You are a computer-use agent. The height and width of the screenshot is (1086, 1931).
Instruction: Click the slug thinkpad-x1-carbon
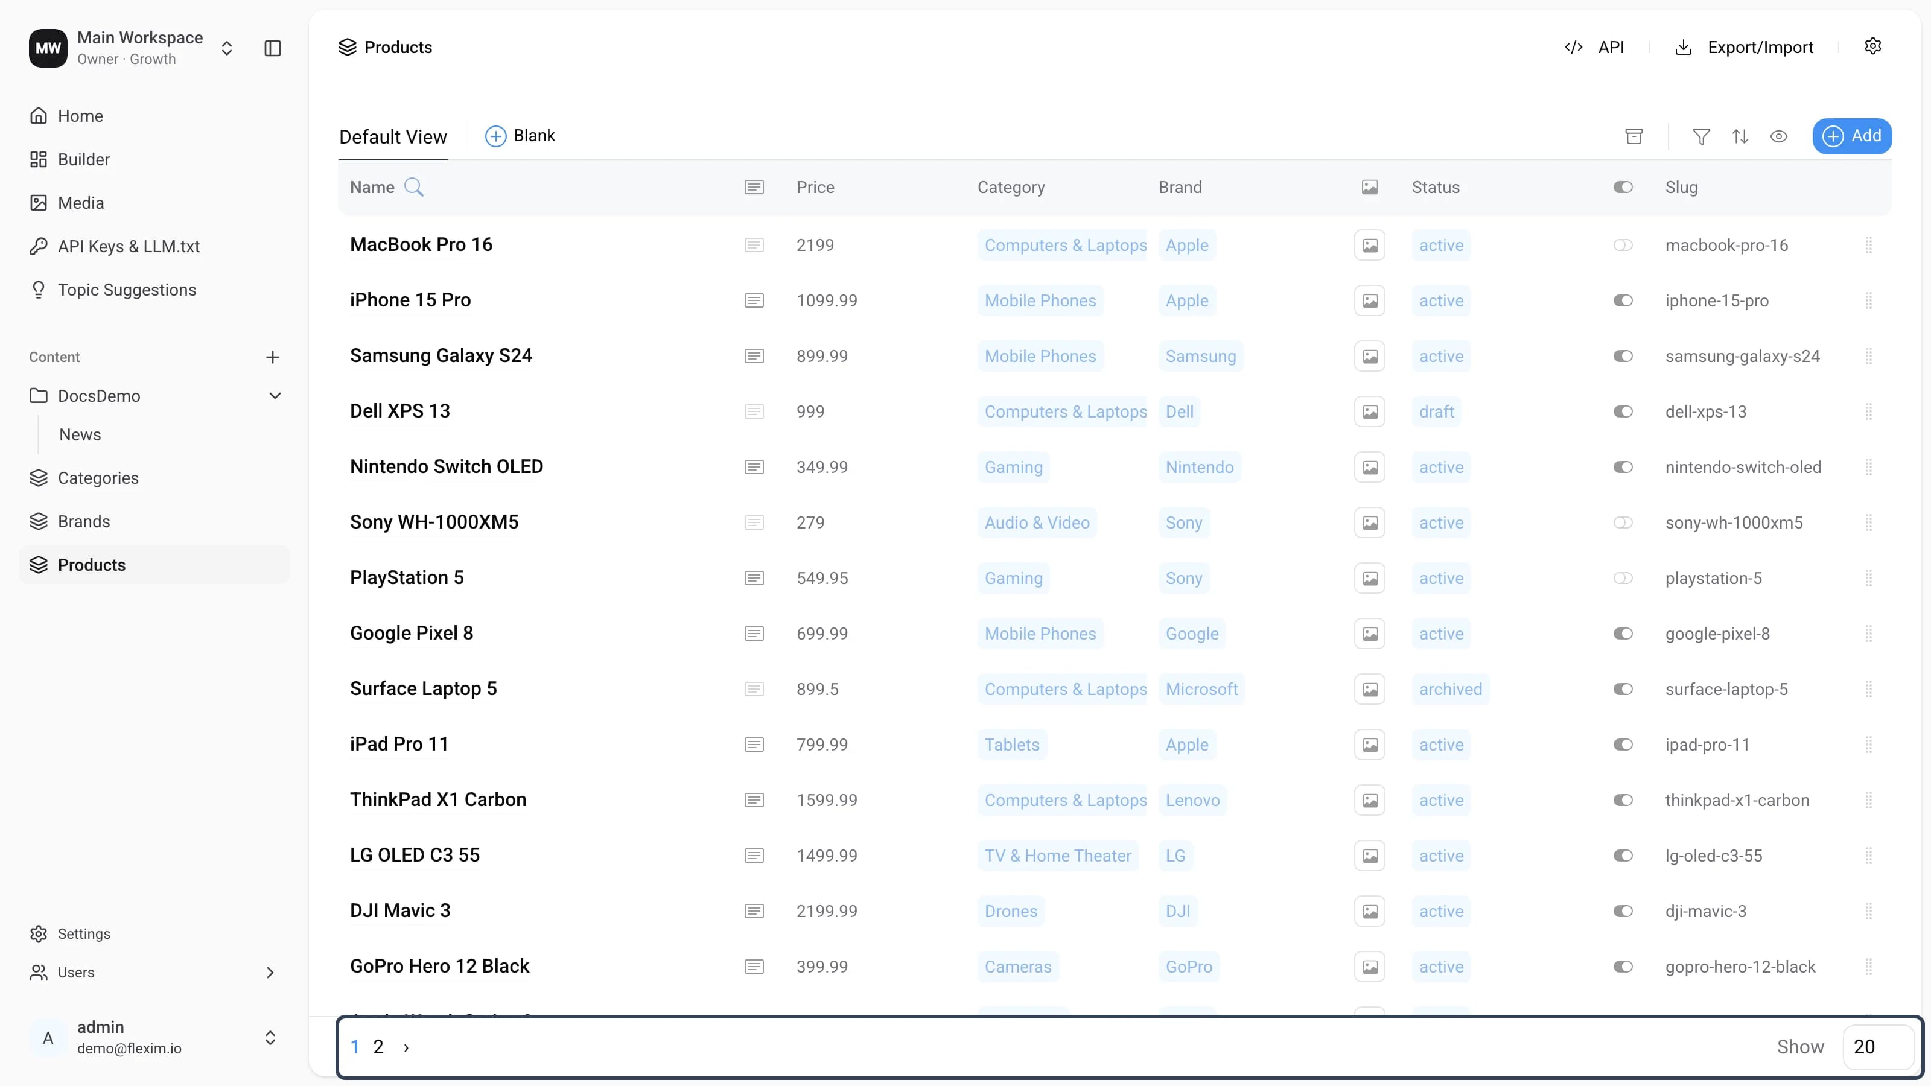[x=1737, y=799]
